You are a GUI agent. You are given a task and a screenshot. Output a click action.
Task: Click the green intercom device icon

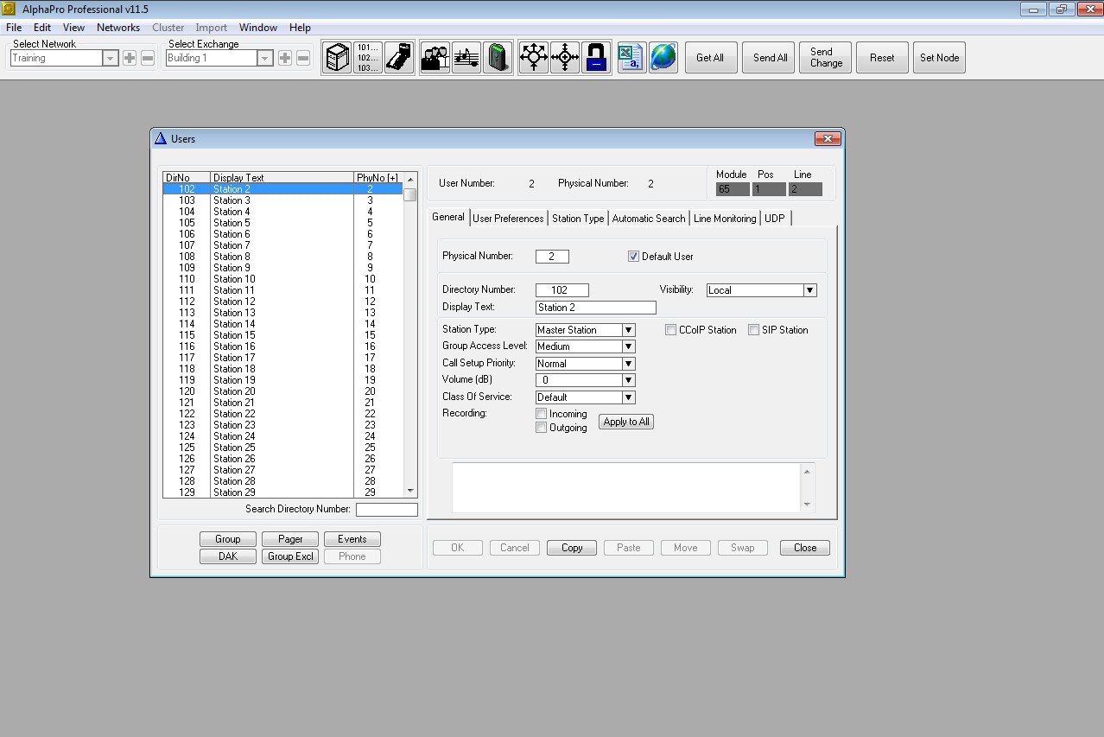(x=498, y=58)
